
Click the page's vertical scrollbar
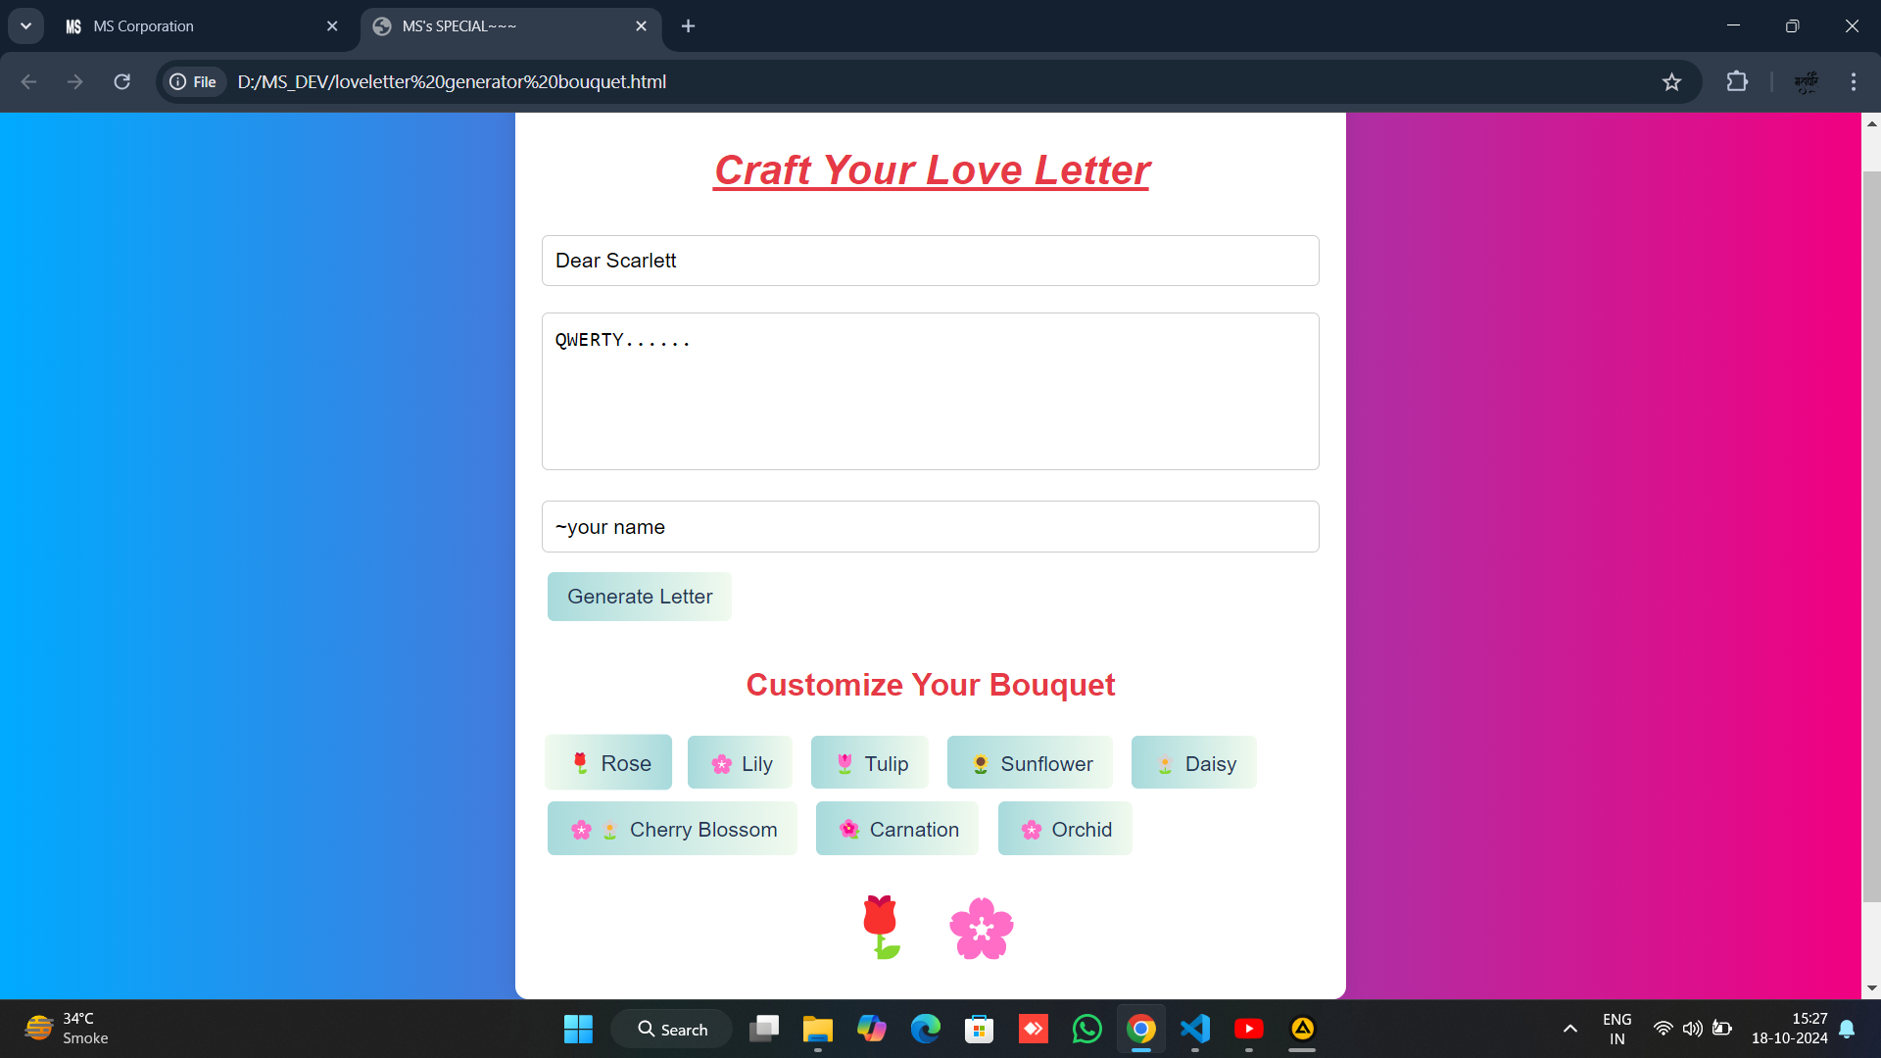tap(1871, 537)
